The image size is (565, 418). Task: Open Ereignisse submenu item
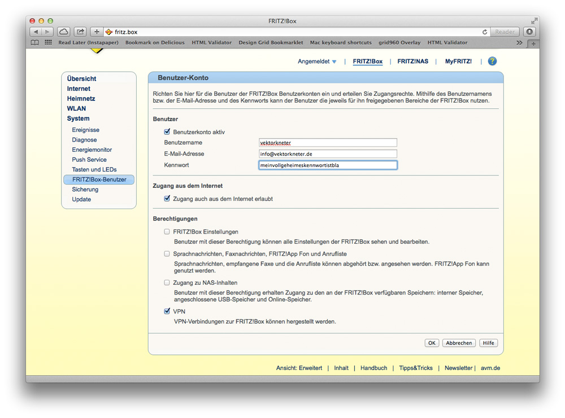coord(85,130)
